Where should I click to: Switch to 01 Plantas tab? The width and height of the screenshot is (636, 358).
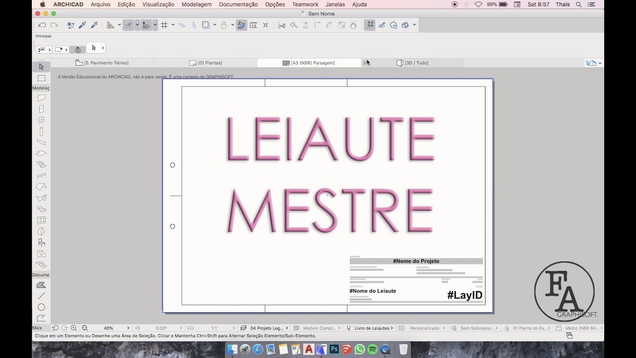pyautogui.click(x=206, y=63)
